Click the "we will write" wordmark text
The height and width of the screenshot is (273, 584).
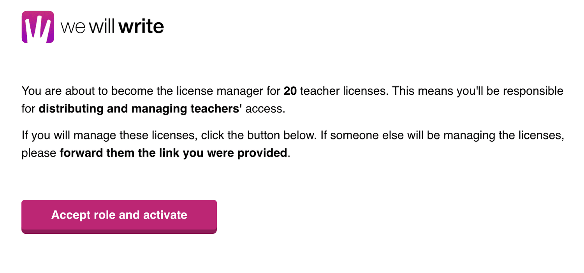tap(113, 27)
